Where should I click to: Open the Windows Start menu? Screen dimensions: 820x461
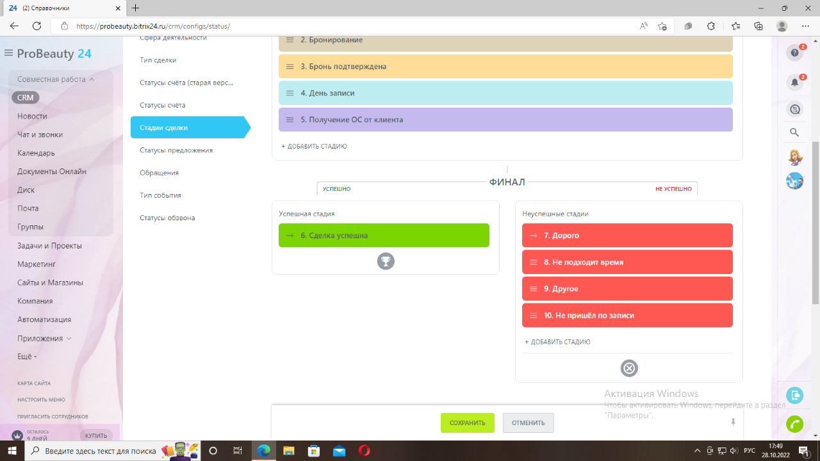(x=13, y=451)
